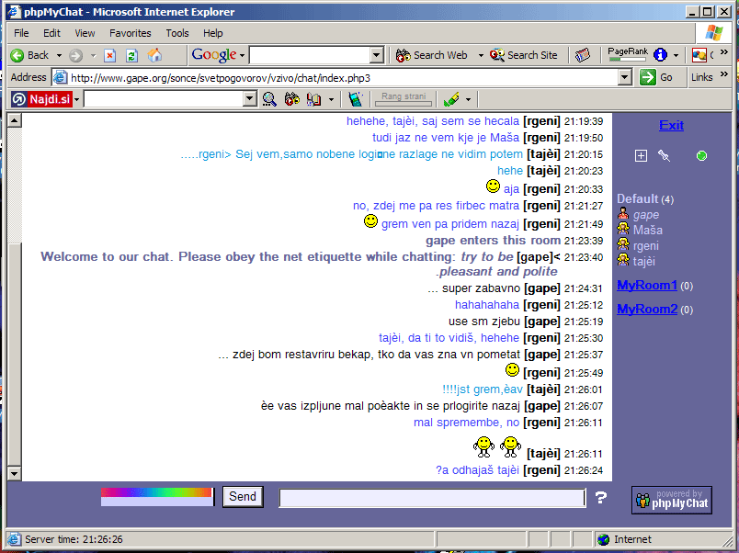Click the green Go arrow icon
The height and width of the screenshot is (553, 739).
[x=648, y=77]
